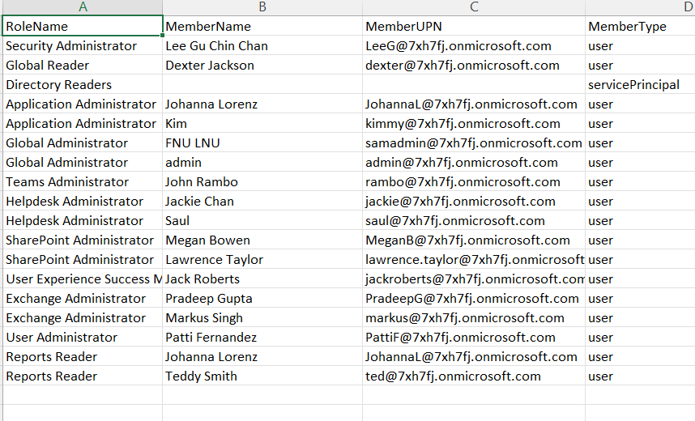
Task: Click SharePoint Administrator cell in Megan Bowen row
Action: click(83, 240)
